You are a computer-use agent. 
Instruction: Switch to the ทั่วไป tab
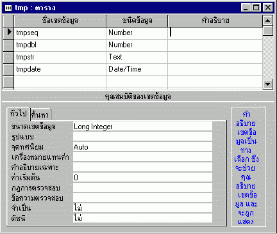[19, 114]
